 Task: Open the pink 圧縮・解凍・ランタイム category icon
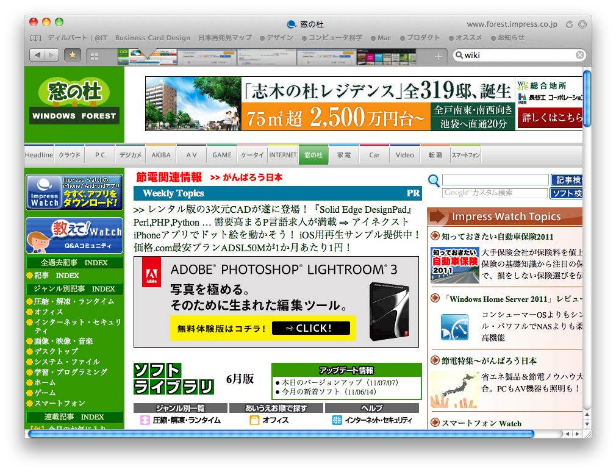pos(145,420)
